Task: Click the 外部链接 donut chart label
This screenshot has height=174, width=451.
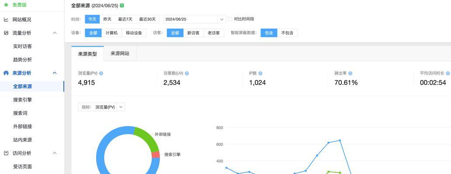Action: click(x=163, y=134)
